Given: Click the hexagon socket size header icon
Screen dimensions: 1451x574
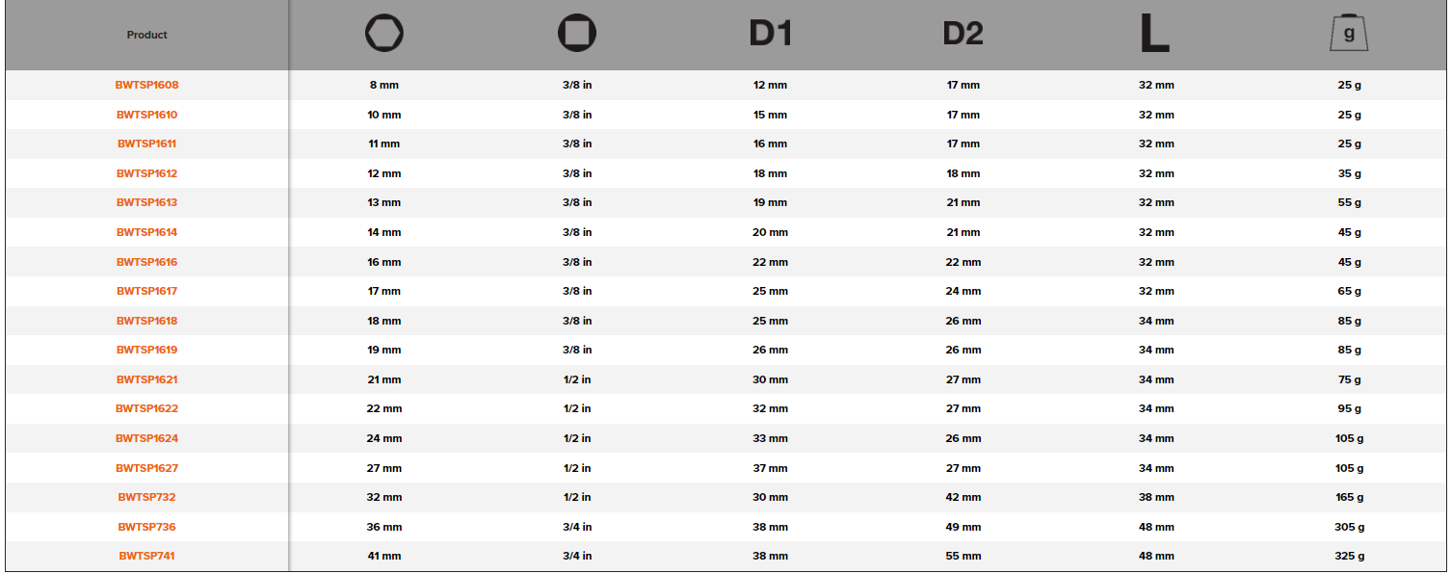Looking at the screenshot, I should pyautogui.click(x=384, y=35).
